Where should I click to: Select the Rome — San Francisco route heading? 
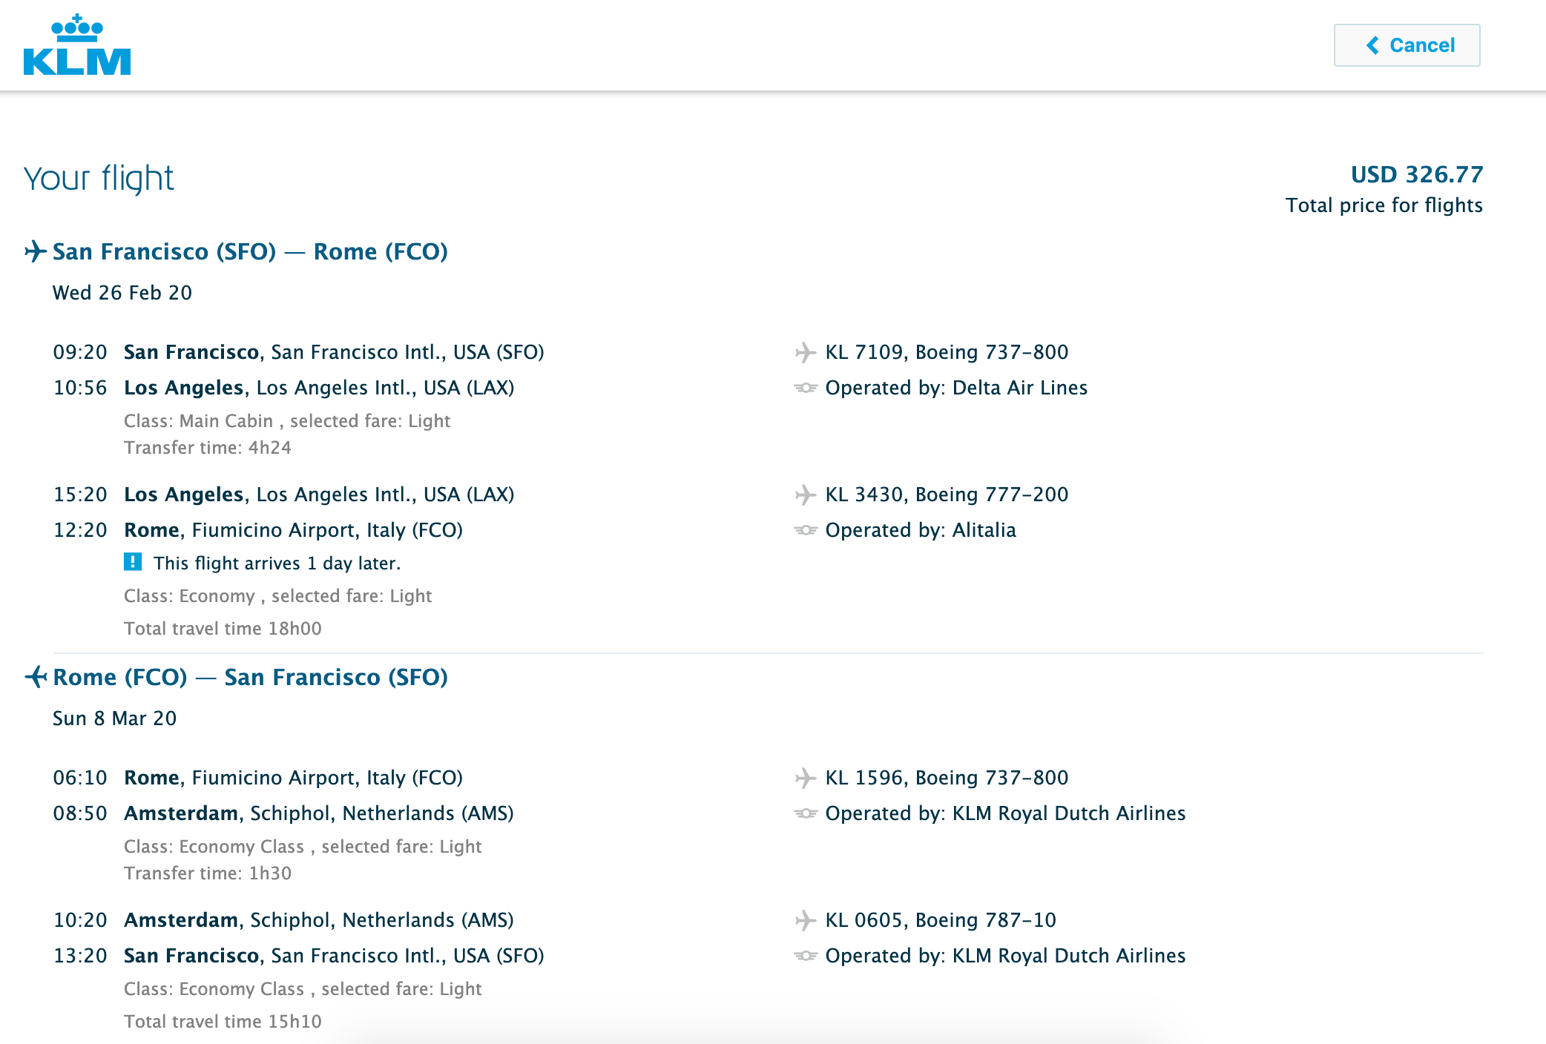[x=250, y=677]
